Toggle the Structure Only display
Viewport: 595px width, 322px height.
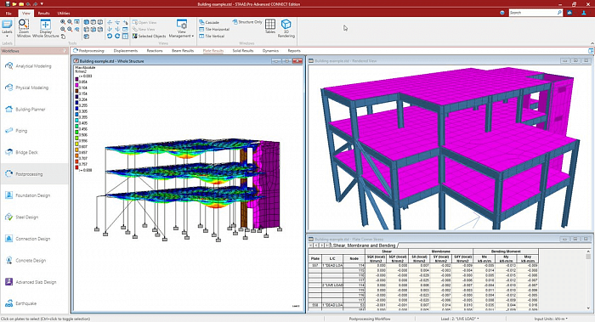coord(247,22)
